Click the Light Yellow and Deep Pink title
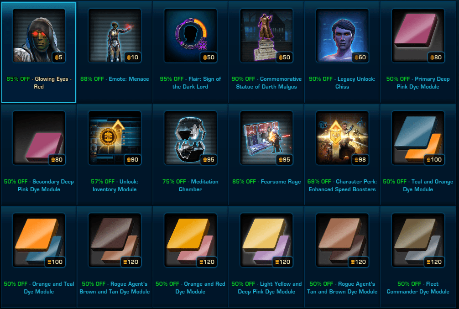 (x=266, y=288)
